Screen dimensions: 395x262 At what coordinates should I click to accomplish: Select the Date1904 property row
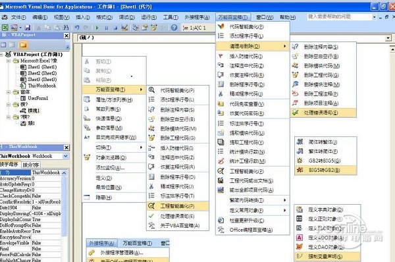(x=30, y=207)
